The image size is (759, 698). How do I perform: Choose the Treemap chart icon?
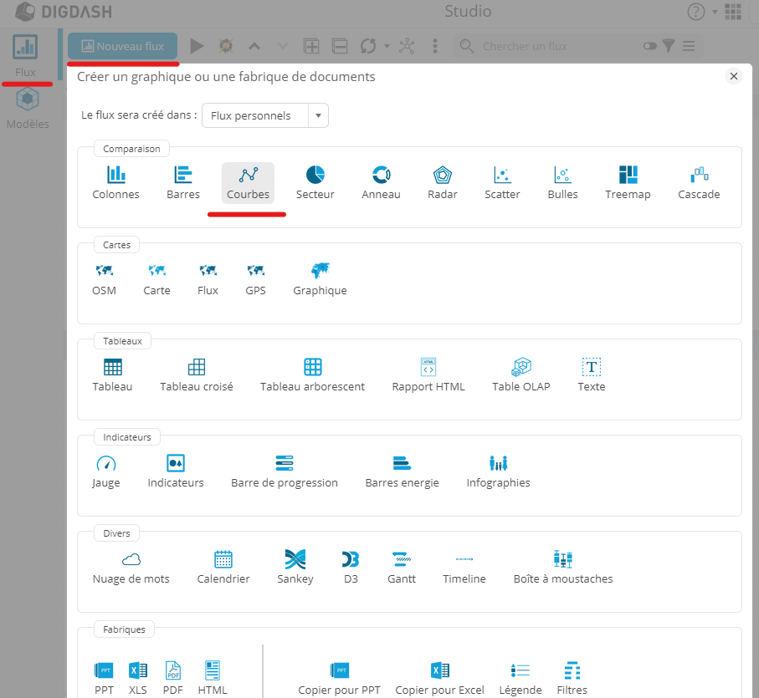pos(628,183)
